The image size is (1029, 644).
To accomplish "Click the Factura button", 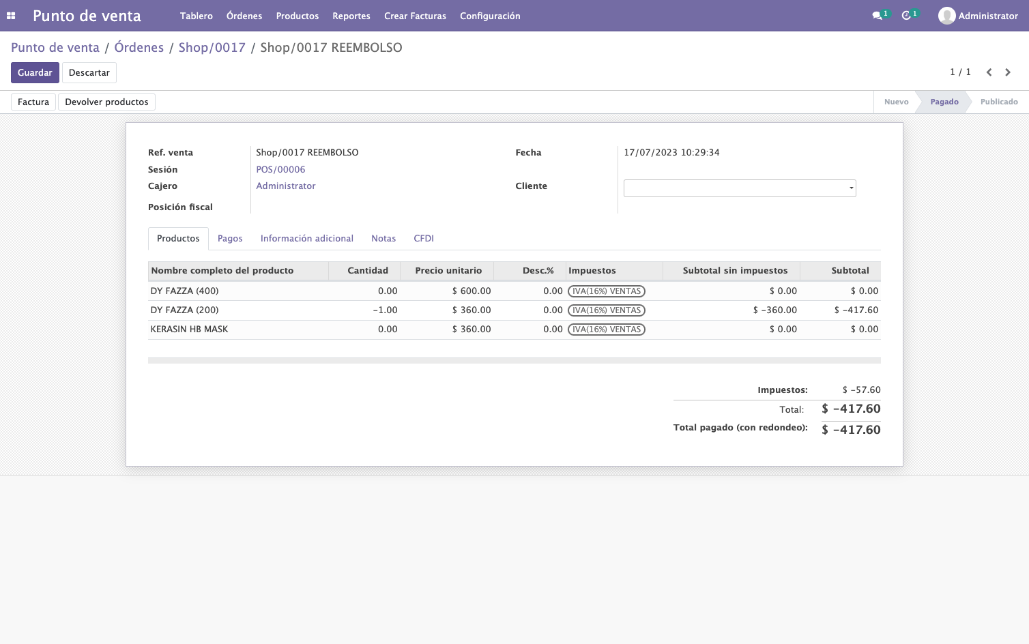I will point(33,102).
